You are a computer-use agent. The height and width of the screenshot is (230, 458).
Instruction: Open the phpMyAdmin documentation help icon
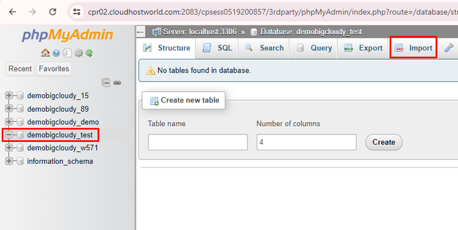(x=56, y=53)
